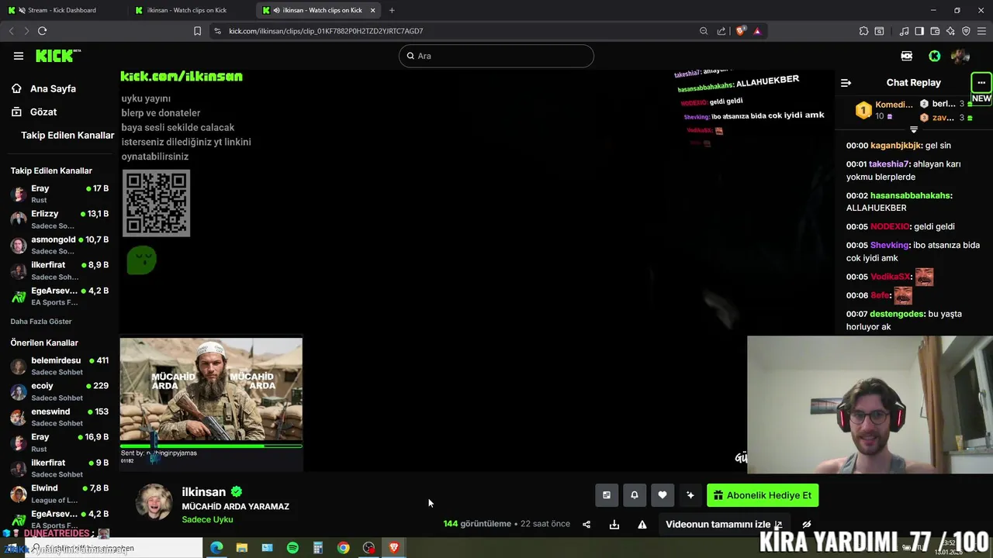This screenshot has width=993, height=558.
Task: Click the clip video player
Action: (477, 270)
